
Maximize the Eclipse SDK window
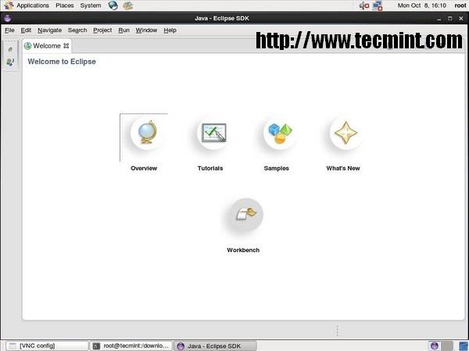pos(450,19)
